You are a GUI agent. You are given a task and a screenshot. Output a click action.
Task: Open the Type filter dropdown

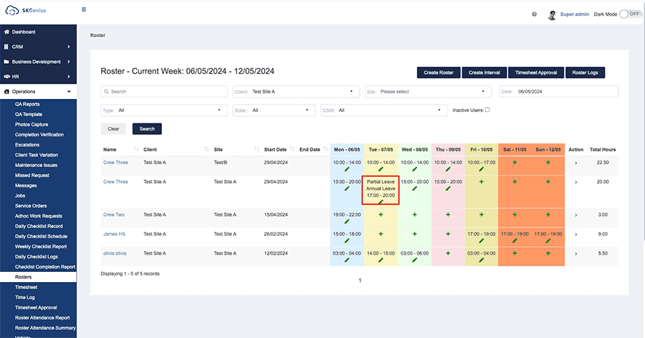click(163, 111)
